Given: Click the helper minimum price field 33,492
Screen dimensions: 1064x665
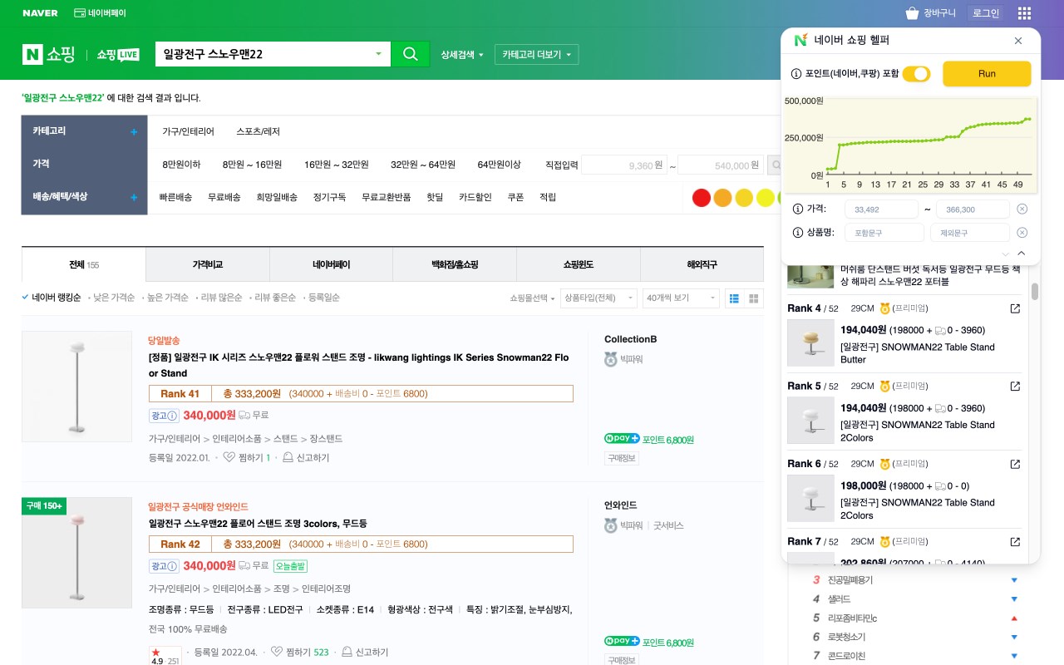Looking at the screenshot, I should [881, 209].
